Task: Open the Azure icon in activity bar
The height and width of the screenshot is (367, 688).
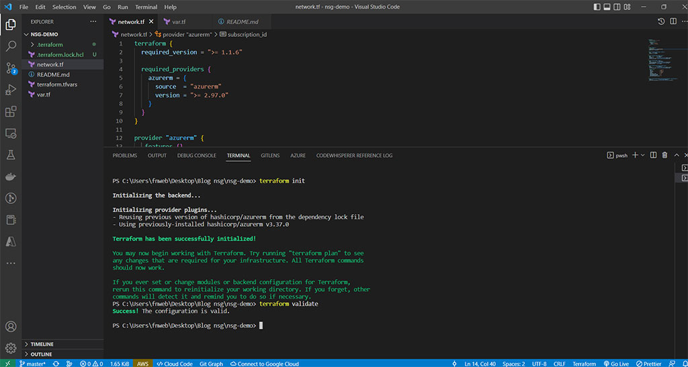Action: pos(11,241)
